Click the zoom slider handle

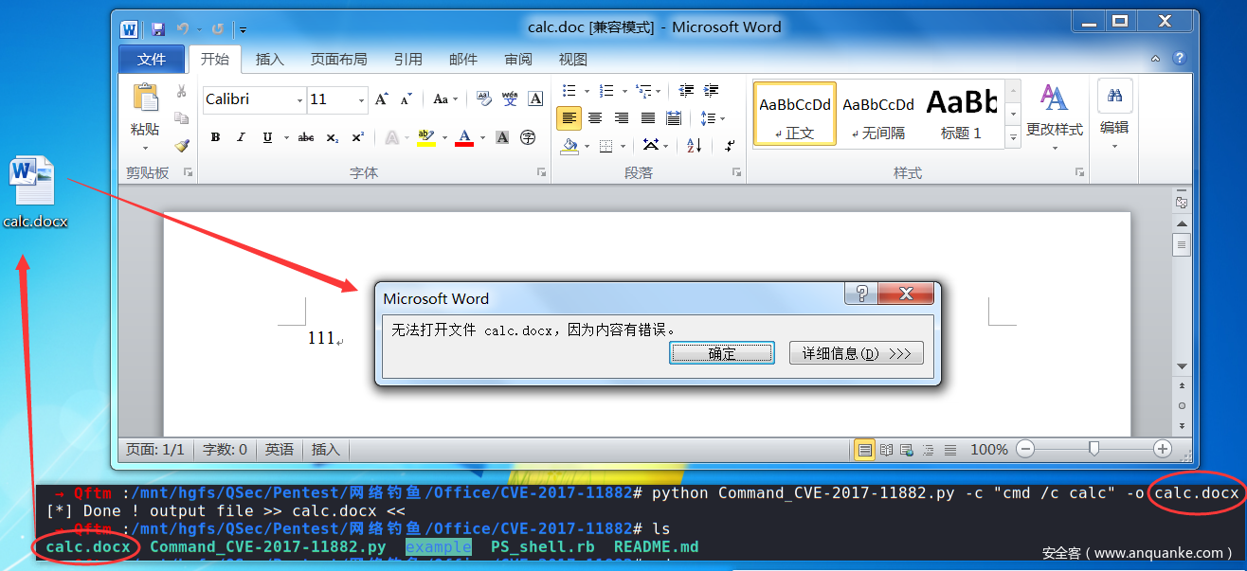[1094, 449]
